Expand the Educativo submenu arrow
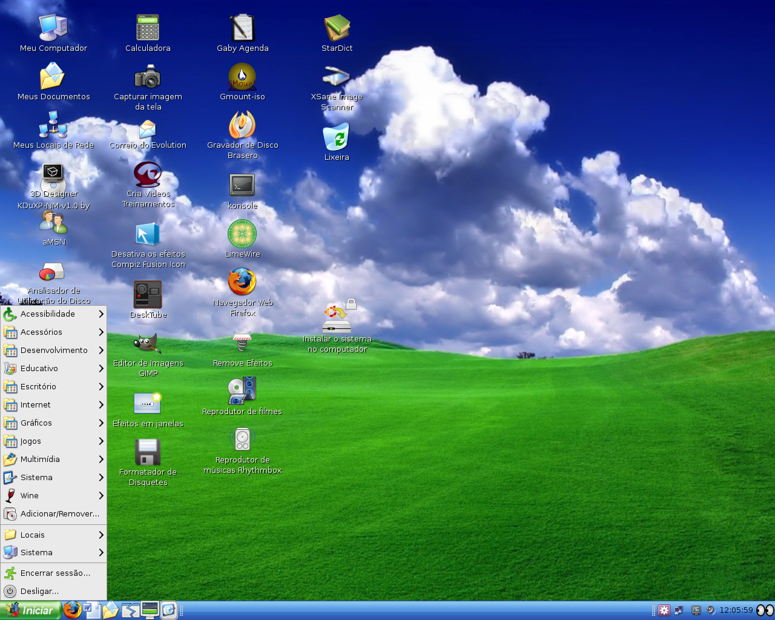Image resolution: width=775 pixels, height=620 pixels. point(101,368)
